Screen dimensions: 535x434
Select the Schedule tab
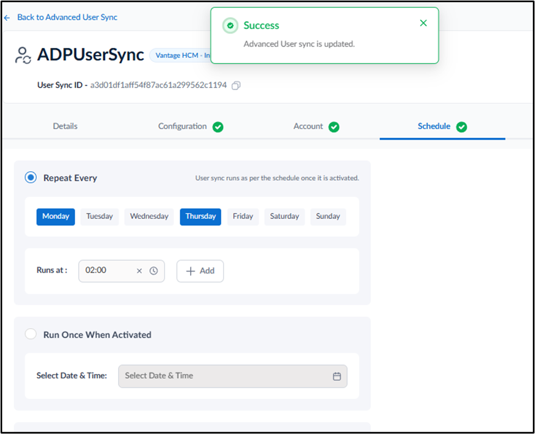click(434, 126)
